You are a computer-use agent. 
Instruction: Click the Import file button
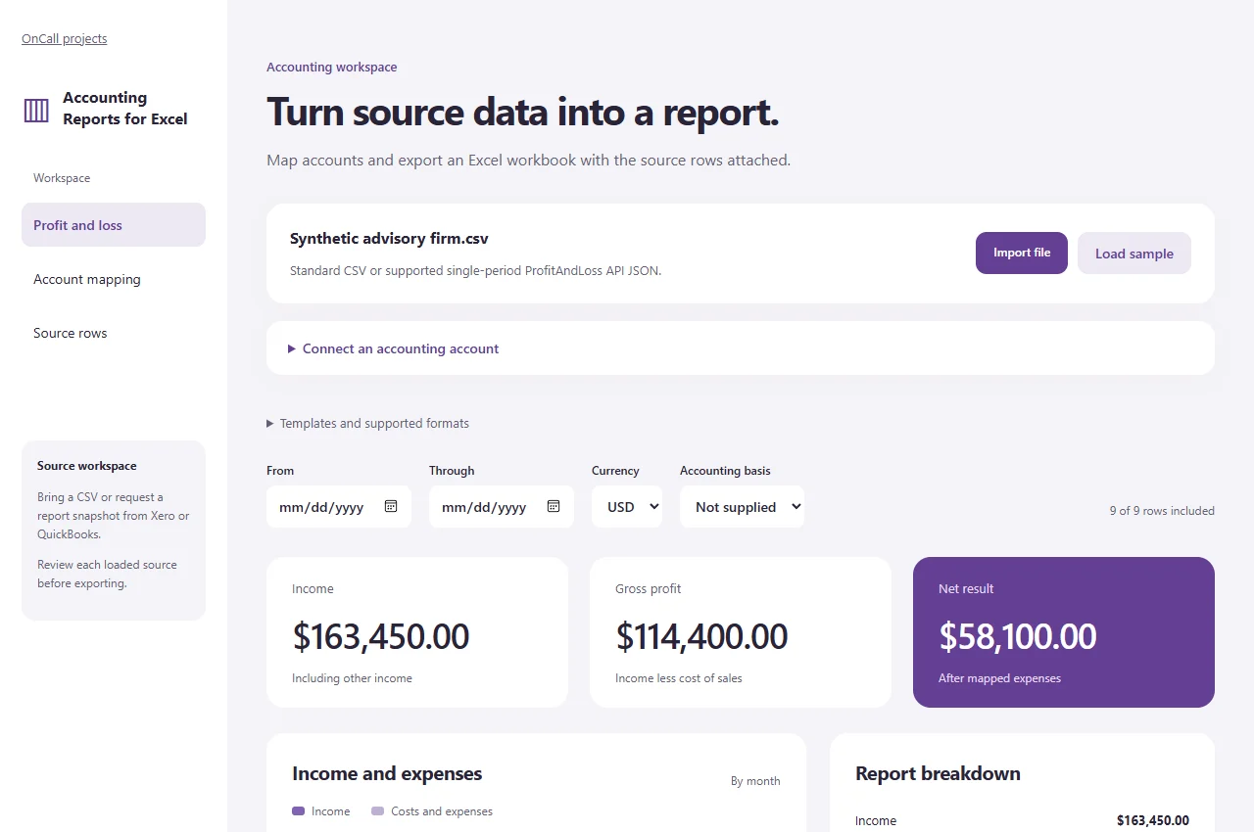(x=1022, y=253)
